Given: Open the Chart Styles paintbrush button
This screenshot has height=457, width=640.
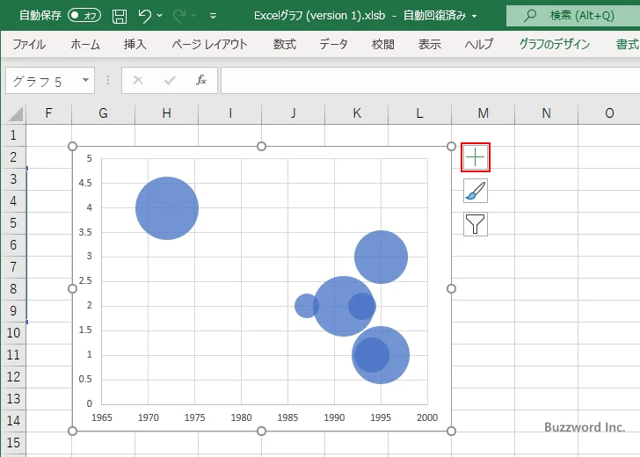Looking at the screenshot, I should click(475, 191).
